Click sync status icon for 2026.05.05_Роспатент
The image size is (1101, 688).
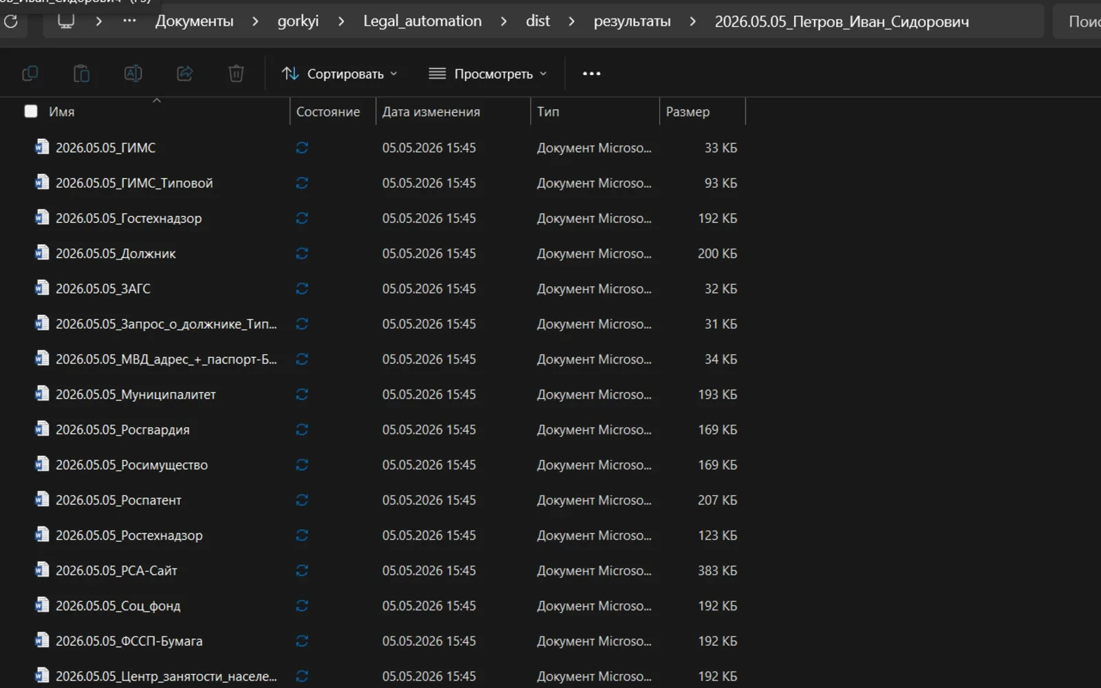tap(302, 500)
